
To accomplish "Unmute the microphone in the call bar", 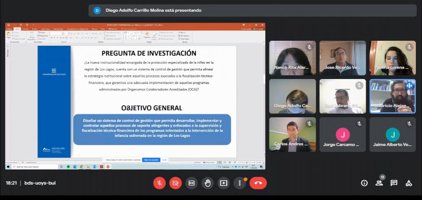I will pos(159,183).
